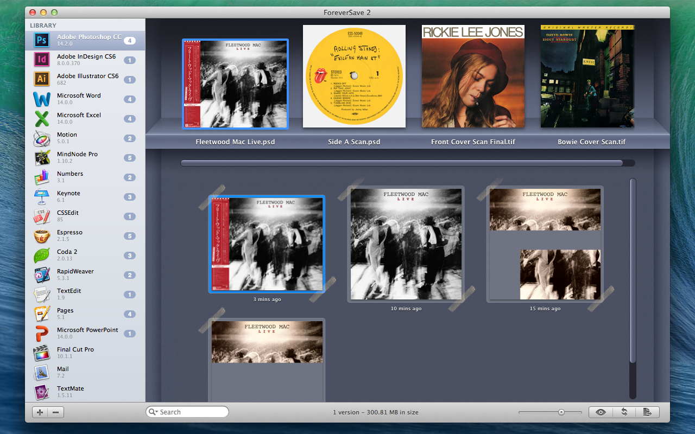
Task: Click the Search field
Action: point(187,412)
